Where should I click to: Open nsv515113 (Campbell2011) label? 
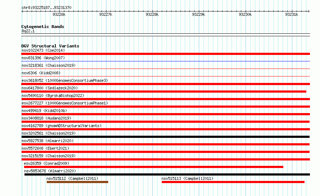[x=187, y=178]
